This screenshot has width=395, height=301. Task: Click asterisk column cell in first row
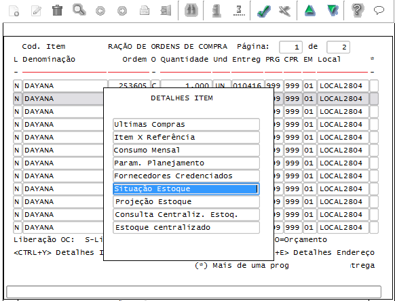[x=374, y=86]
